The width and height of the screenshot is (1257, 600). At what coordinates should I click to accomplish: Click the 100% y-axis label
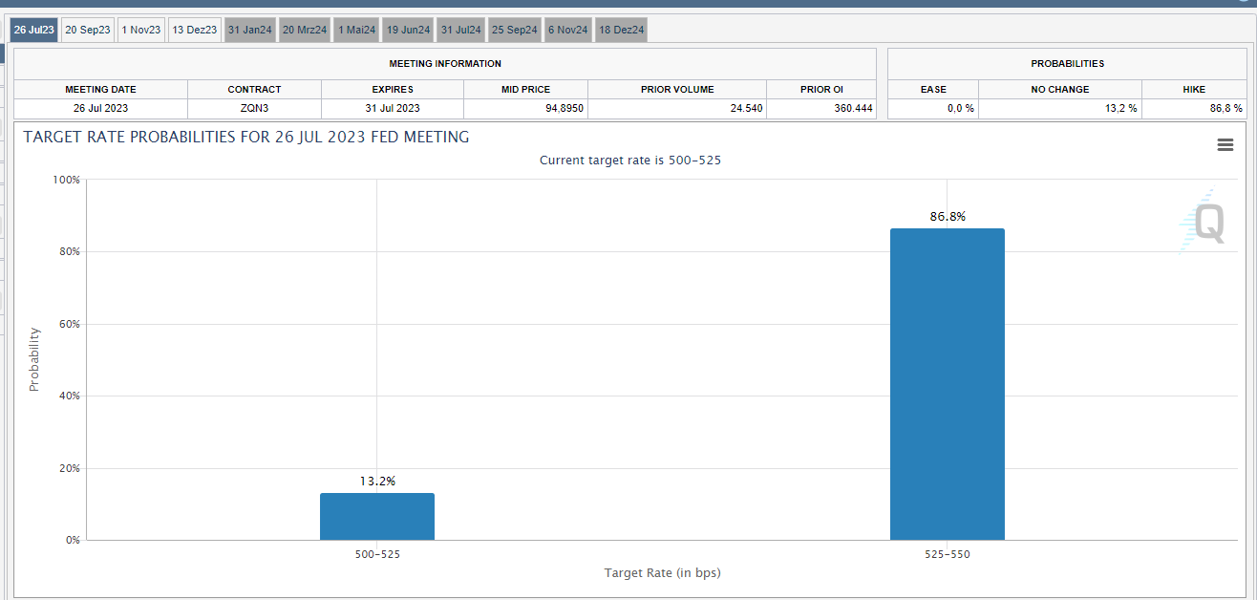coord(66,180)
